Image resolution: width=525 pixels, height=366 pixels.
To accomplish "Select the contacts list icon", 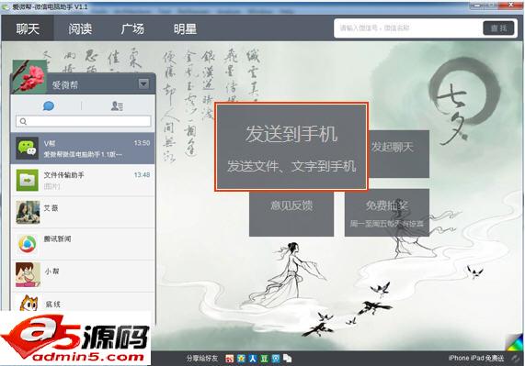I will click(117, 106).
